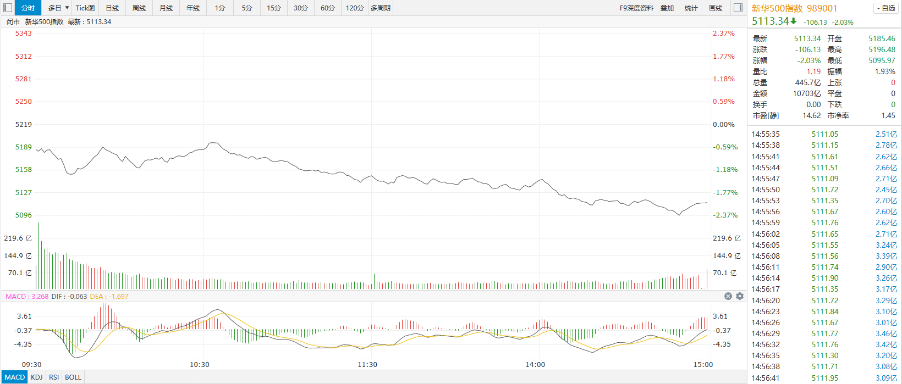The image size is (902, 384).
Task: Open F9深度资料 in-depth data
Action: 636,8
